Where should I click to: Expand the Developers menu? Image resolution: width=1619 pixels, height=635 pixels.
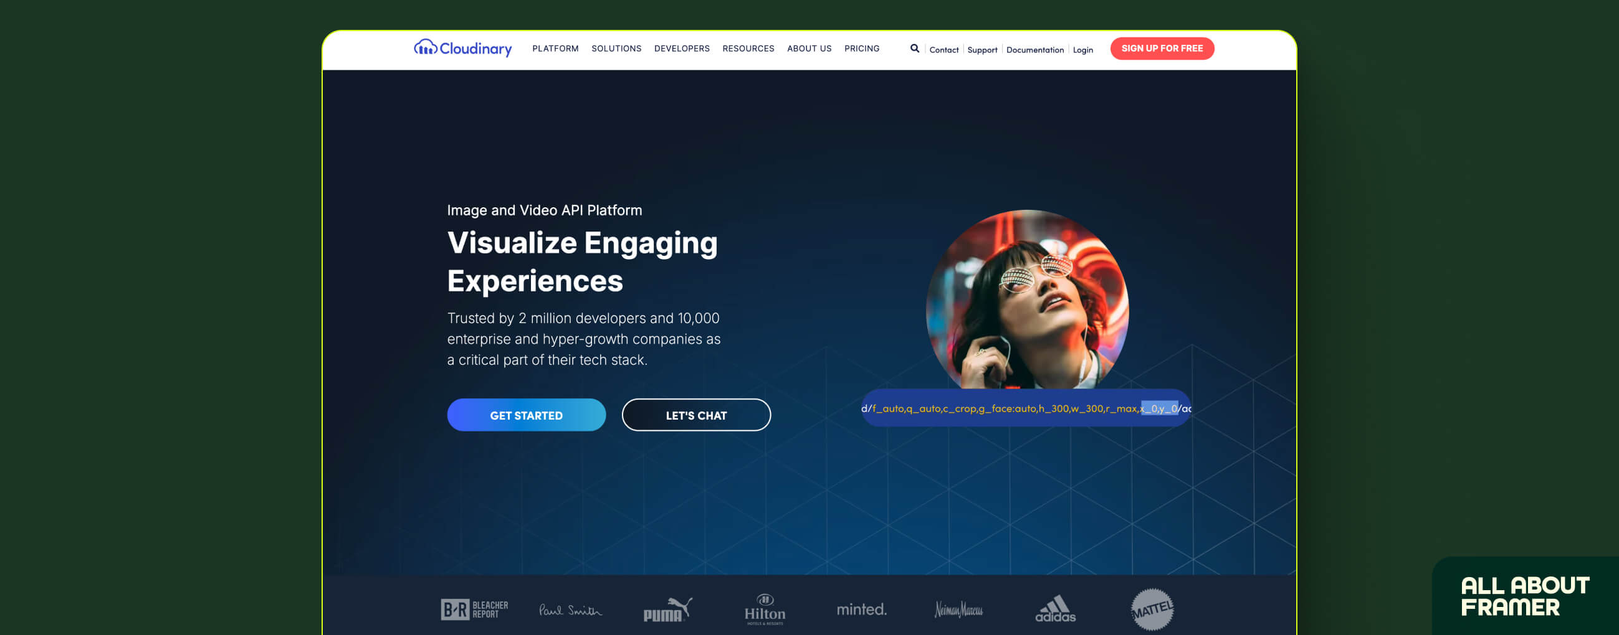(682, 49)
